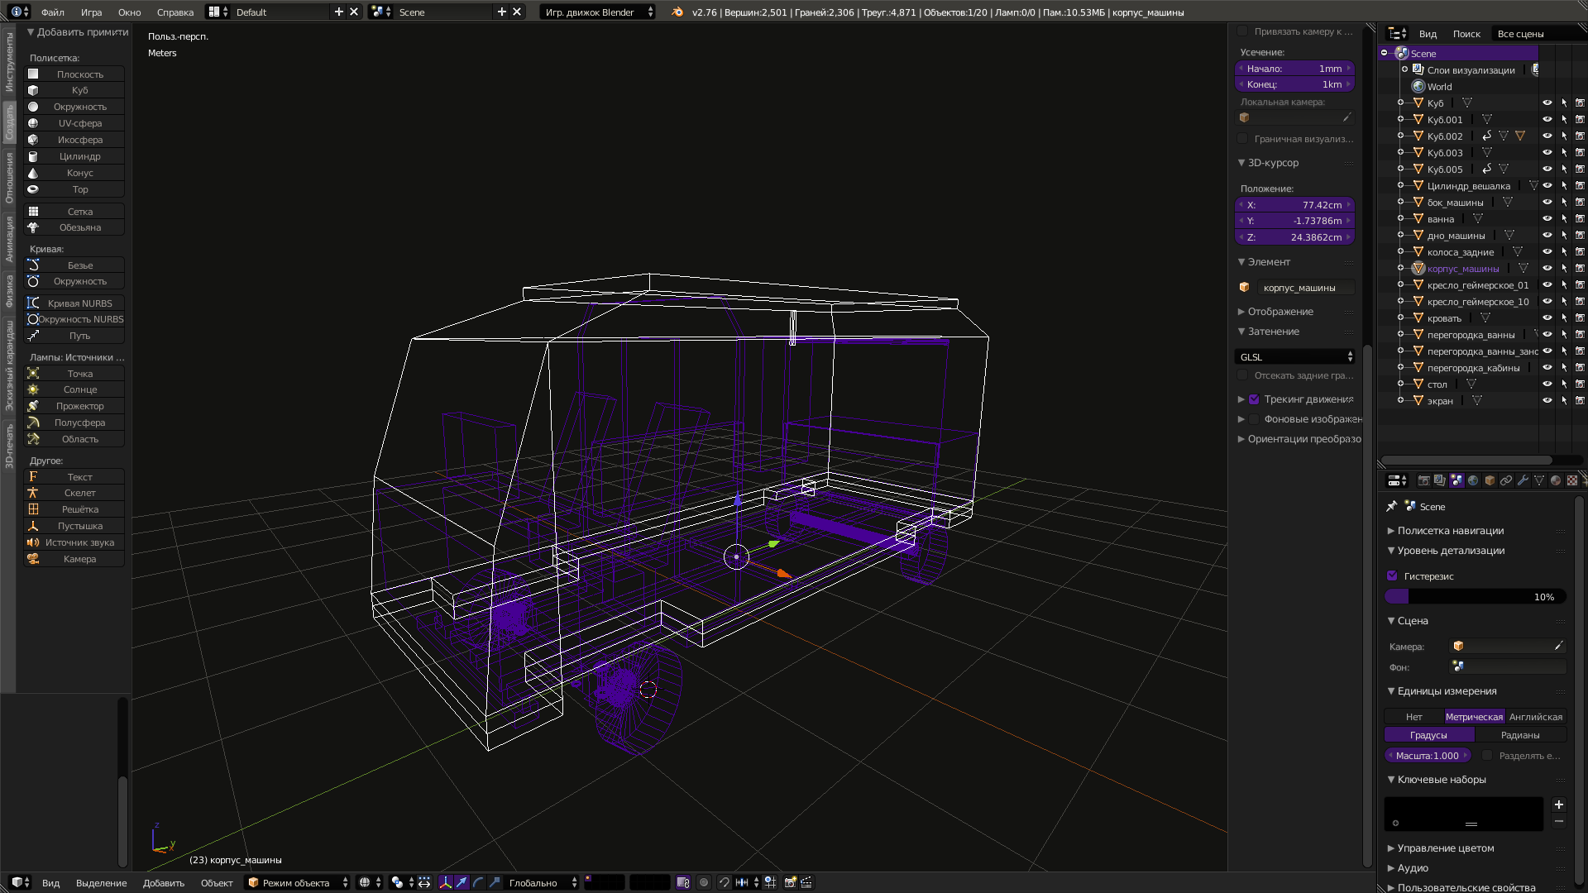Open the Material sphere properties tab
The width and height of the screenshot is (1588, 893).
click(1557, 480)
